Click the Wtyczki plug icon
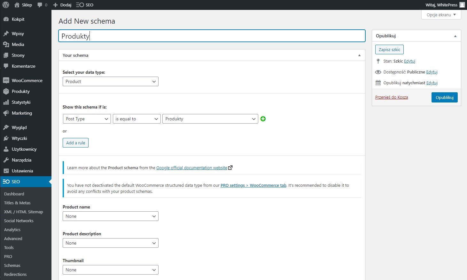 pyautogui.click(x=6, y=138)
